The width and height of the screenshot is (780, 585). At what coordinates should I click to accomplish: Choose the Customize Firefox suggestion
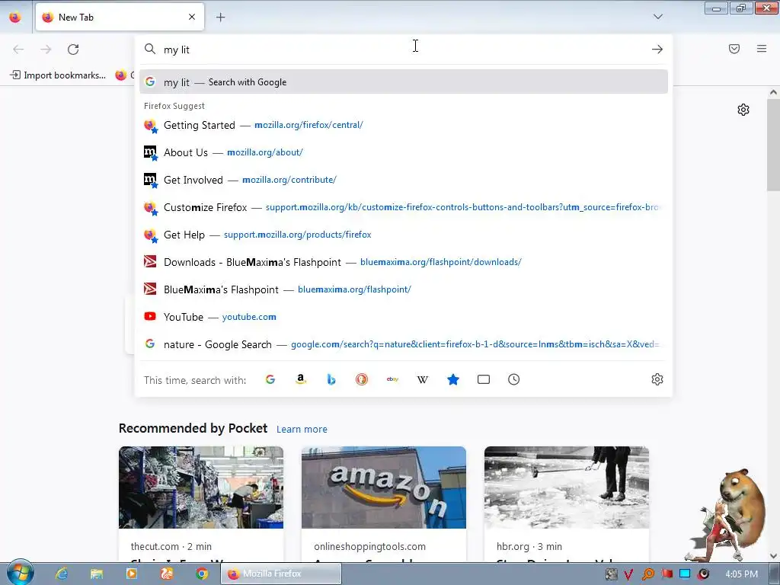click(404, 207)
